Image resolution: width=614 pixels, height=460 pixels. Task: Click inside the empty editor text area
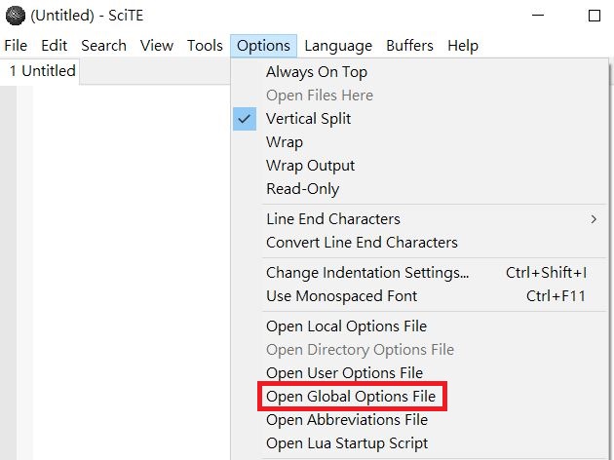tap(132, 270)
